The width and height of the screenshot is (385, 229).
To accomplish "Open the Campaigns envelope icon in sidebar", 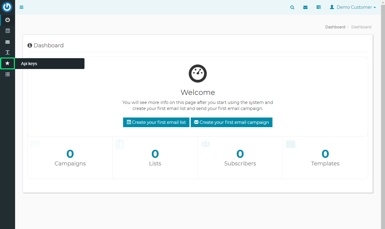I will [x=8, y=42].
